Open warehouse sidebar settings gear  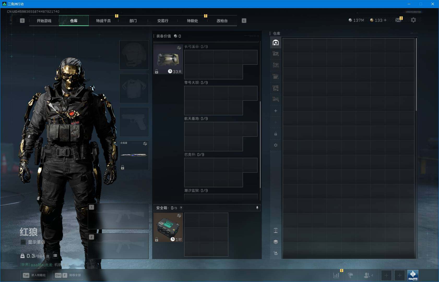276,145
